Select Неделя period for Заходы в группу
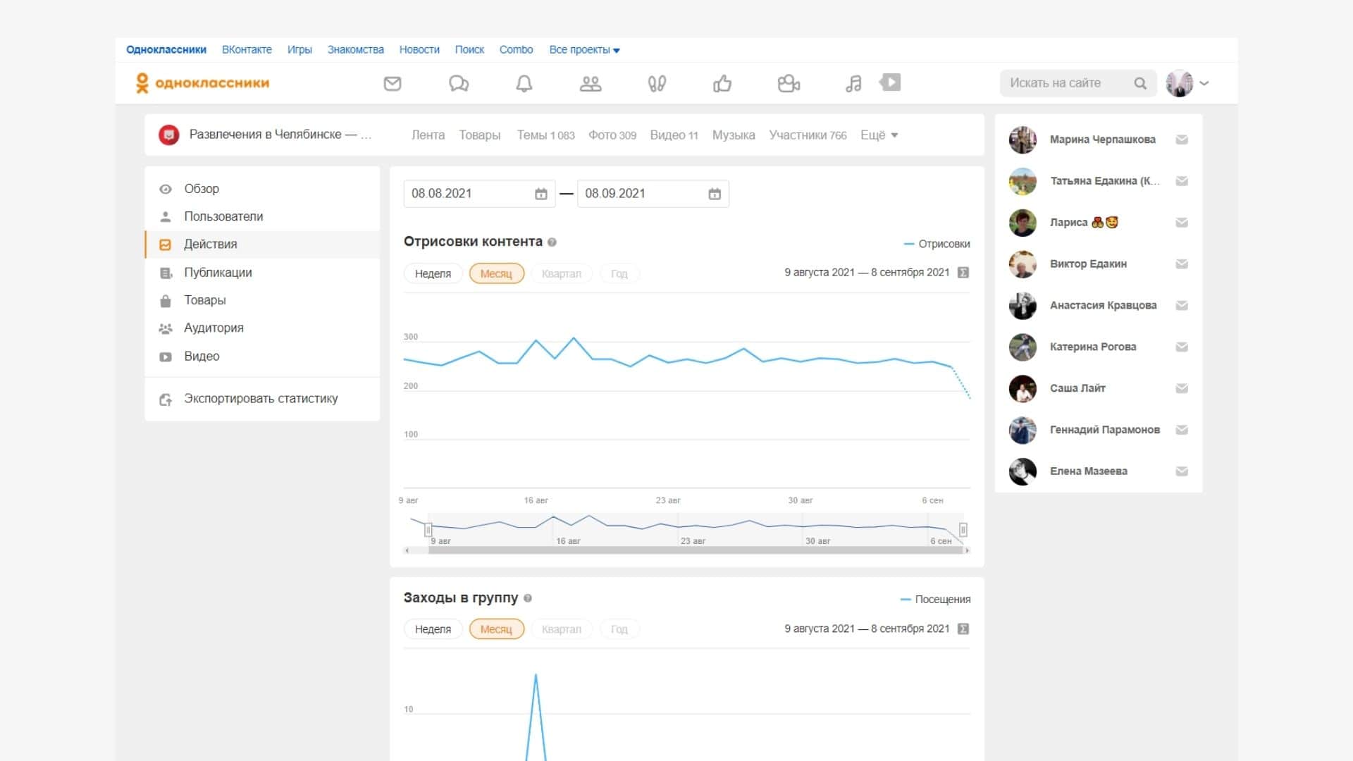 click(433, 629)
